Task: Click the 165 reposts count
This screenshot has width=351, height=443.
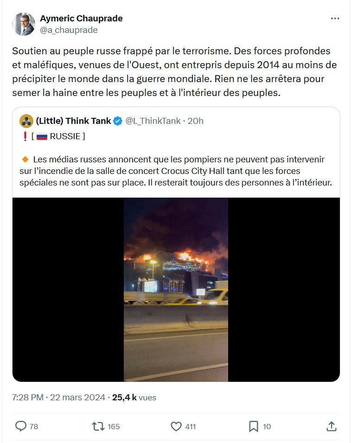Action: point(114,426)
